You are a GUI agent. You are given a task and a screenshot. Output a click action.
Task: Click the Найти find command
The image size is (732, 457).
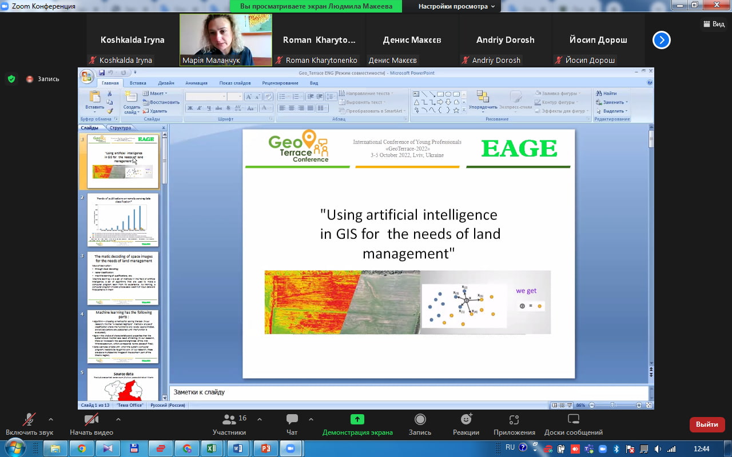(606, 93)
